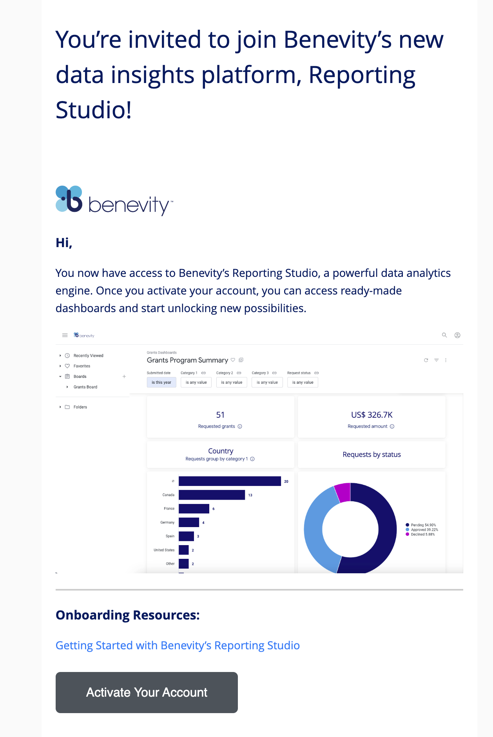Screen dimensions: 493x737
Task: Select Grants Board in the sidebar
Action: [x=85, y=387]
